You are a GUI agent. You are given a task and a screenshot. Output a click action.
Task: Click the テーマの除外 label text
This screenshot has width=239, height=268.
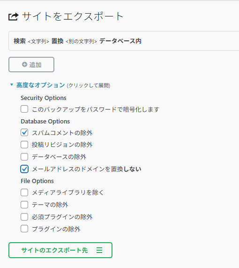pyautogui.click(x=50, y=205)
